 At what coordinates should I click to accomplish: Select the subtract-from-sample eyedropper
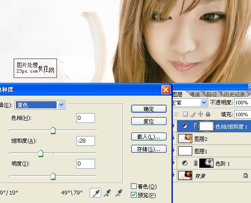point(118,193)
